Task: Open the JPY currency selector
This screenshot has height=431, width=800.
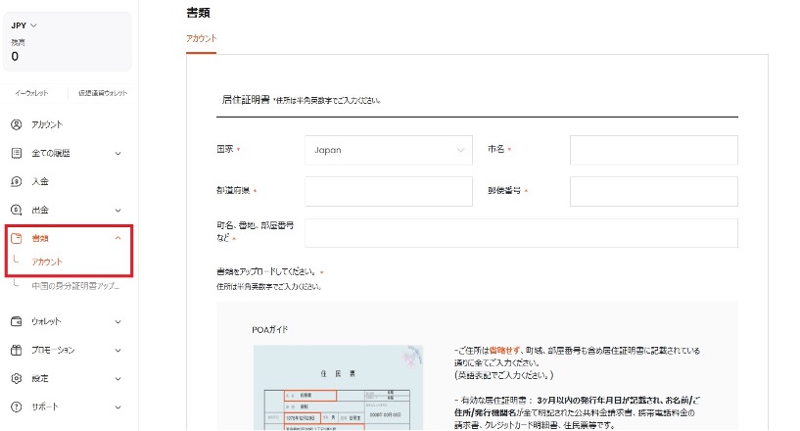Action: [24, 24]
